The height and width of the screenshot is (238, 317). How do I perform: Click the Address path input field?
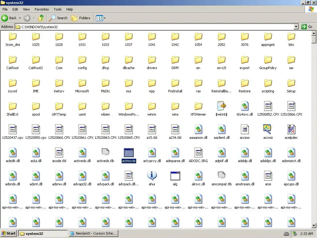[155, 27]
